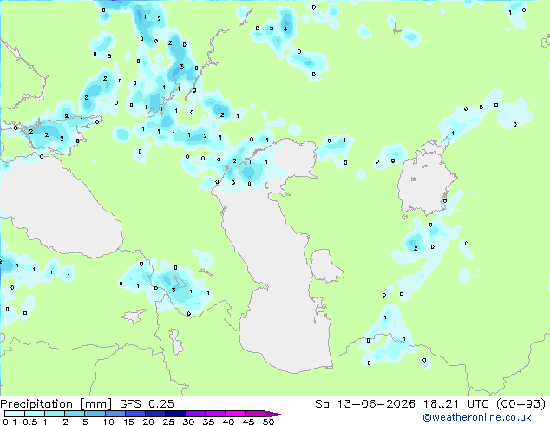Screen dimensions: 550x425
Task: Click the legend swatch between 2 and 5
Action: pos(75,414)
